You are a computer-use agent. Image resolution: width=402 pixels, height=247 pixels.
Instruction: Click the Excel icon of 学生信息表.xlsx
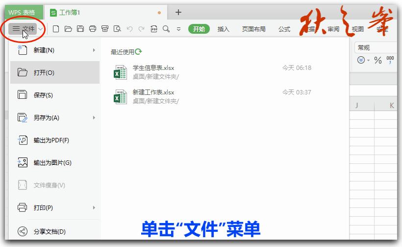click(x=120, y=72)
